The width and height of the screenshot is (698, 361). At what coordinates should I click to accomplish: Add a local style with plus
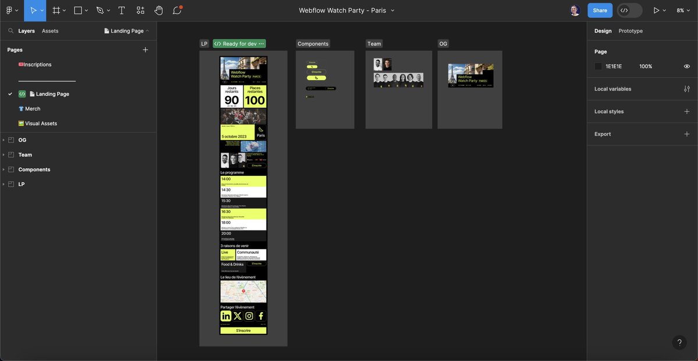tap(687, 111)
